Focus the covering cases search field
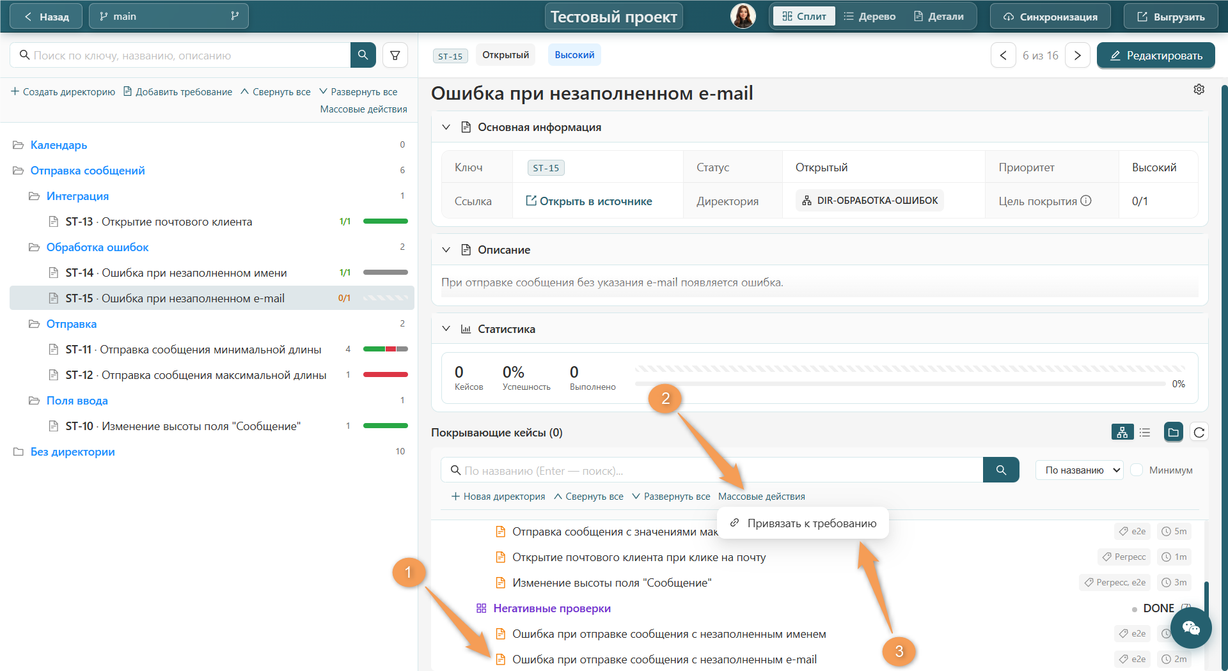The image size is (1228, 671). click(x=712, y=470)
